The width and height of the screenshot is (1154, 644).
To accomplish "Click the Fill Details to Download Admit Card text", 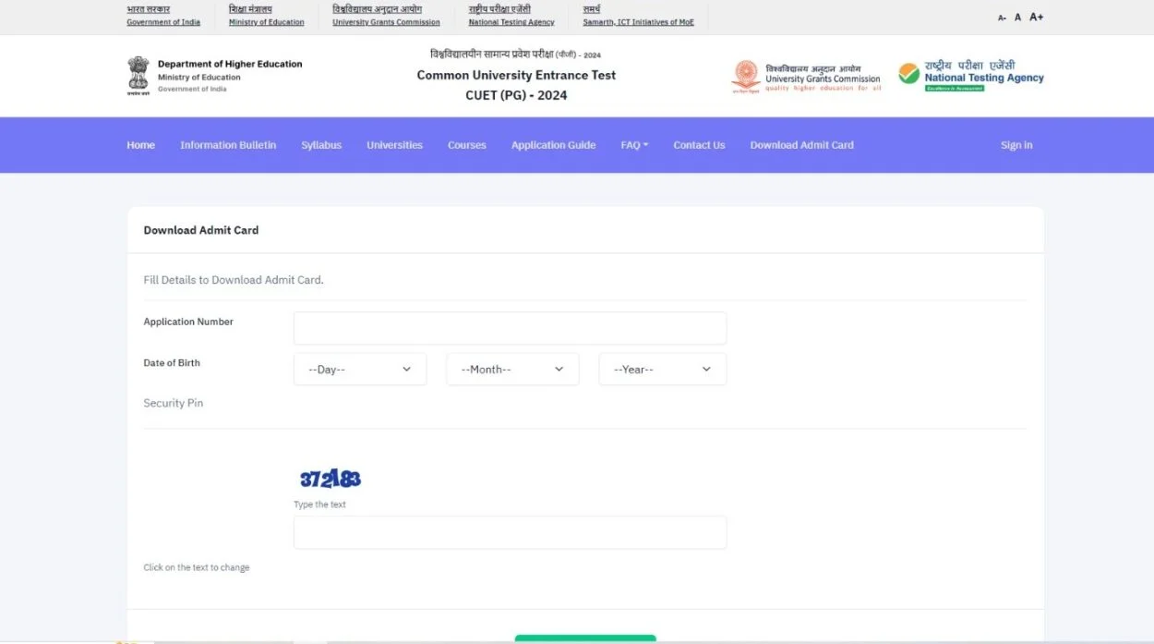I will (234, 280).
